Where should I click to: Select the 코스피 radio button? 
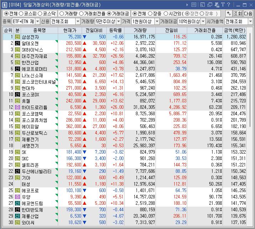click(x=21, y=14)
